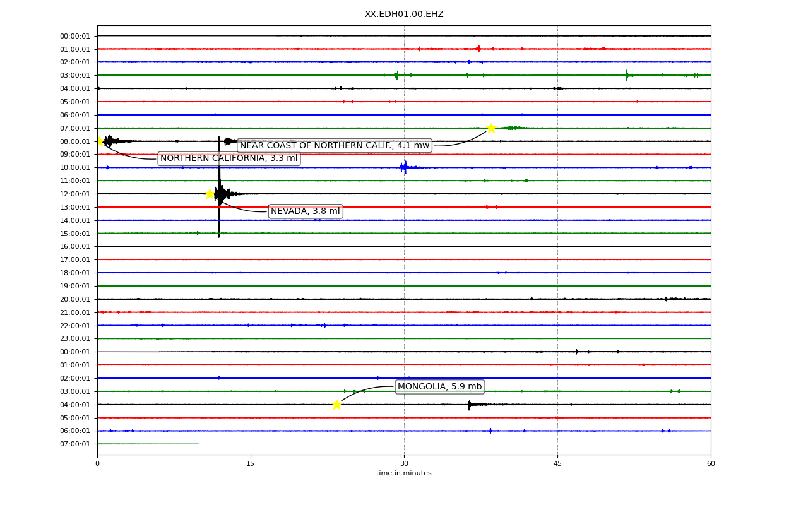808x505 pixels.
Task: Select the MONGOLIA, 5.9 mb annotation label
Action: click(439, 387)
